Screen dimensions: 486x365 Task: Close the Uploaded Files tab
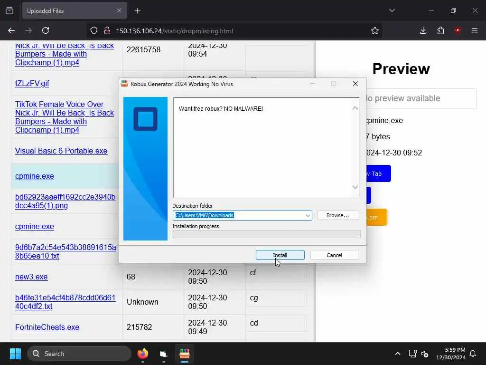(x=119, y=10)
